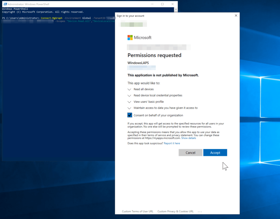Uncheck 'Consent on behalf of your organization'
Screen dimensions: 280x219
tap(130, 115)
